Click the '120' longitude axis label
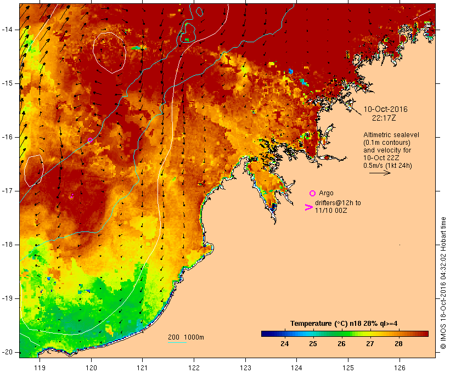The image size is (450, 373). pos(91,368)
